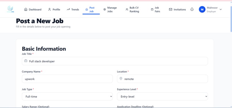Go to Job Fairs
232x108 pixels.
(156, 10)
